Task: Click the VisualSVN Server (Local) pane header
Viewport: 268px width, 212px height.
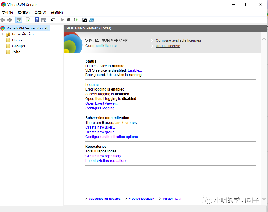Action: [x=165, y=28]
